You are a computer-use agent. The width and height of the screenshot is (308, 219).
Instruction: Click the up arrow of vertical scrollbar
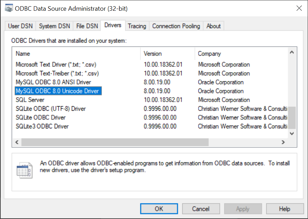pos(292,52)
